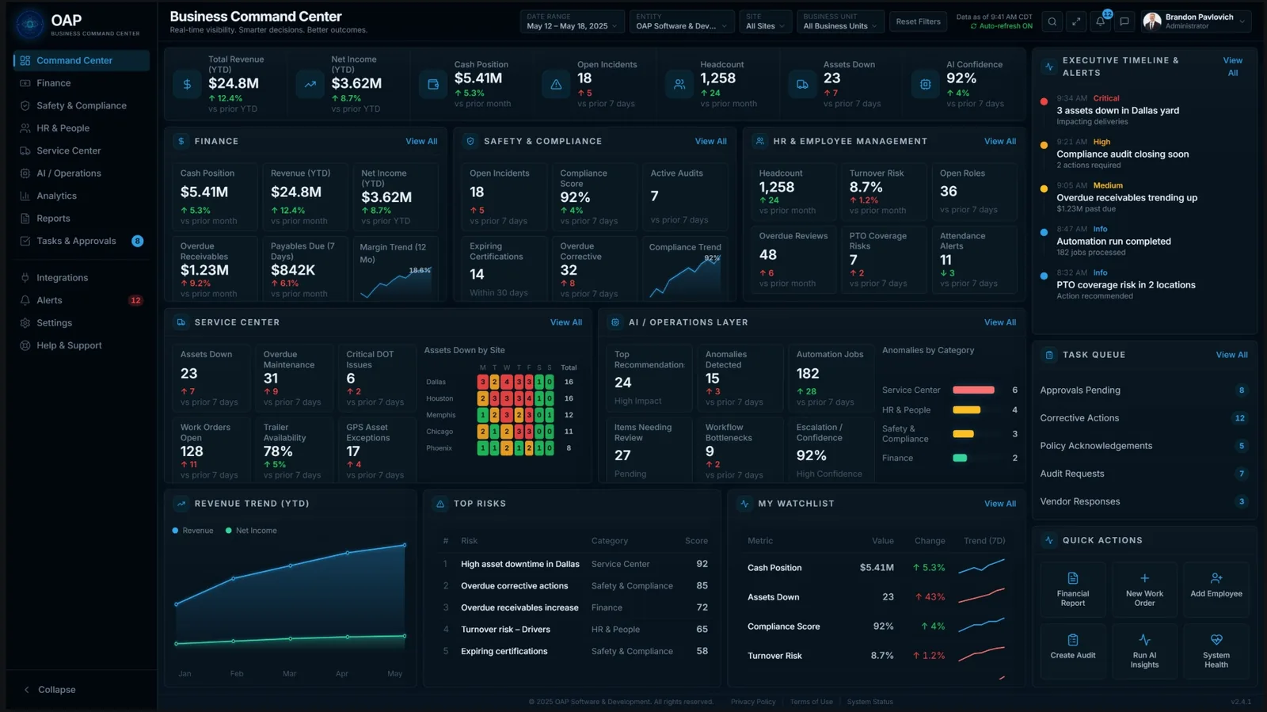Select the High asset downtime in Dallas risk

click(x=576, y=564)
